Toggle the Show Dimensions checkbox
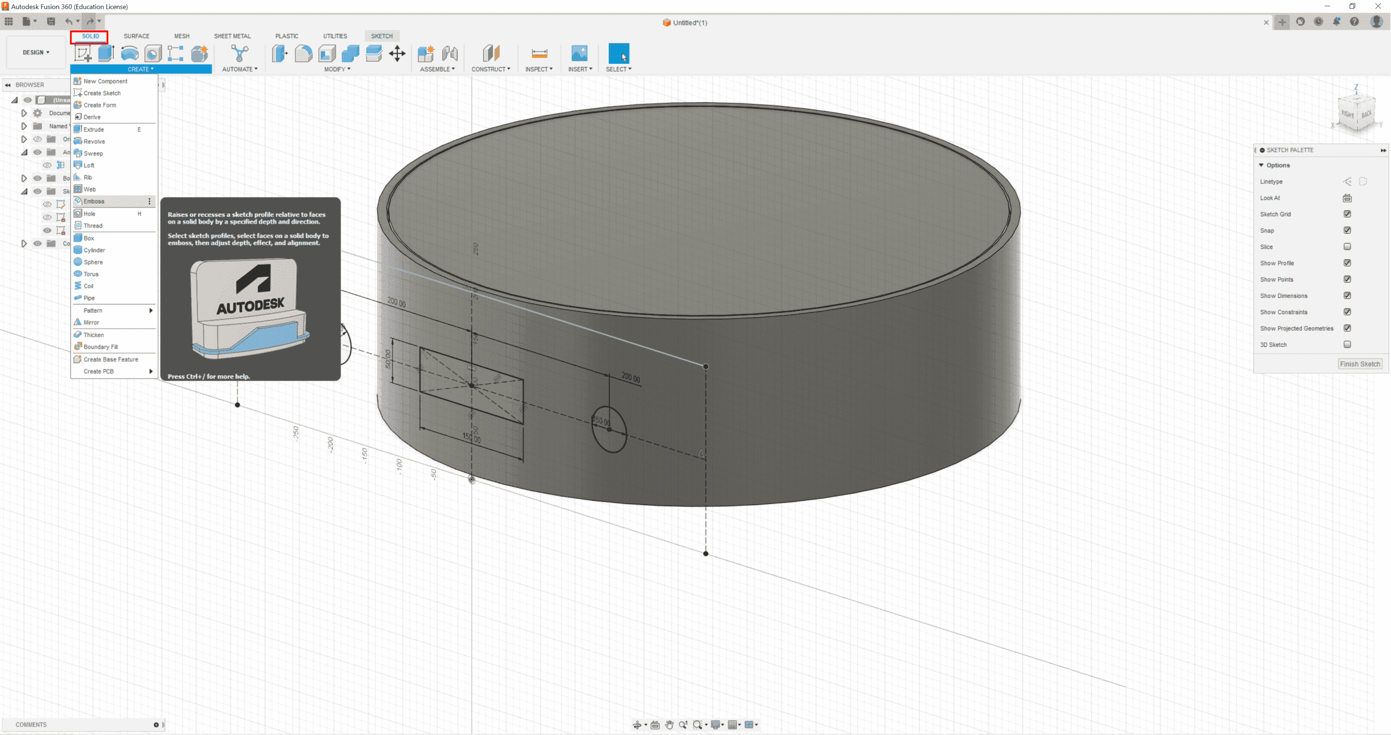Viewport: 1391px width, 735px height. click(1347, 296)
